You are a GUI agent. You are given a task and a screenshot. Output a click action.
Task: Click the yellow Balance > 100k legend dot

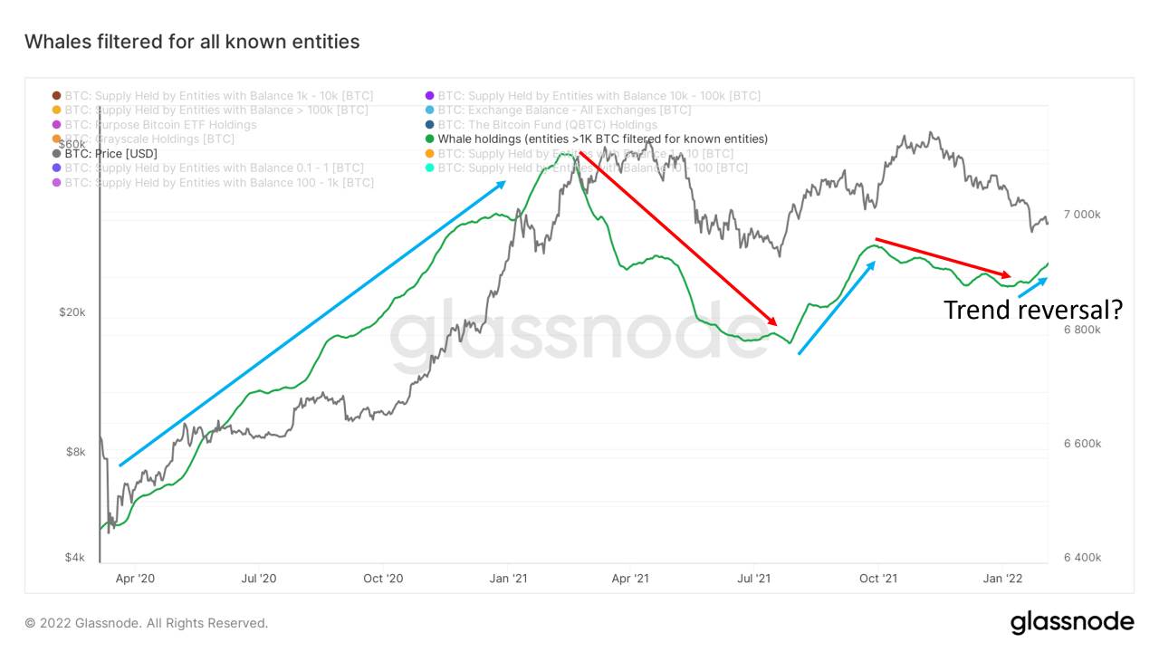[57, 110]
